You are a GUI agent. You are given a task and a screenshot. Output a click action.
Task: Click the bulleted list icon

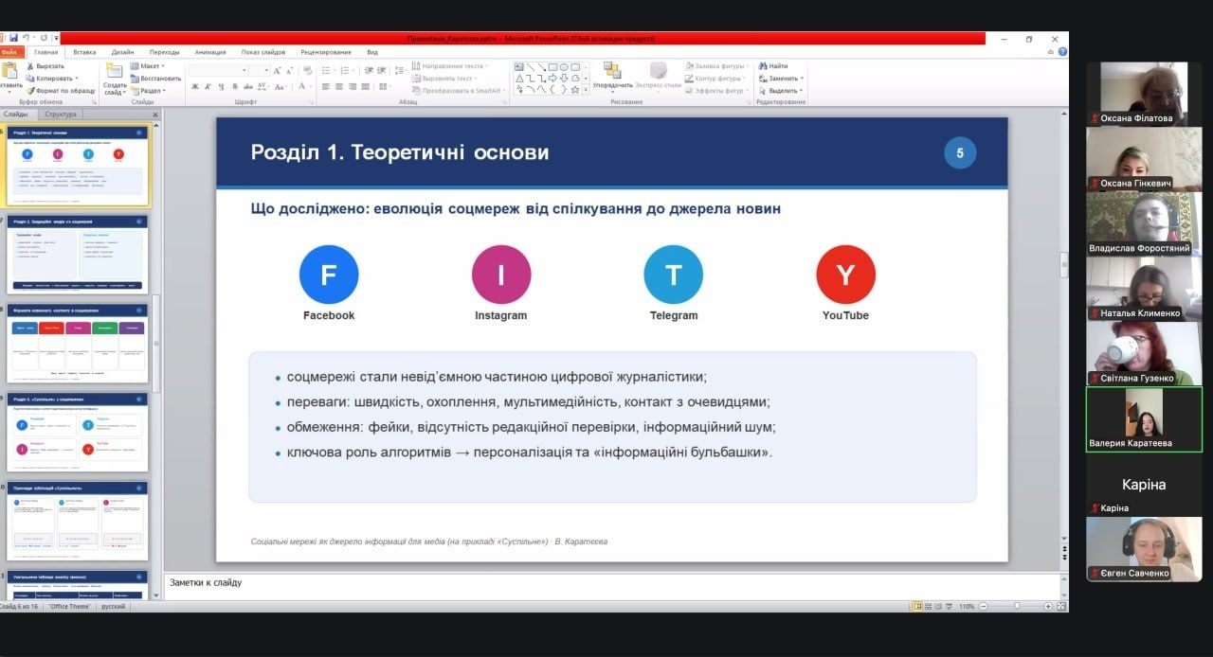pos(327,70)
